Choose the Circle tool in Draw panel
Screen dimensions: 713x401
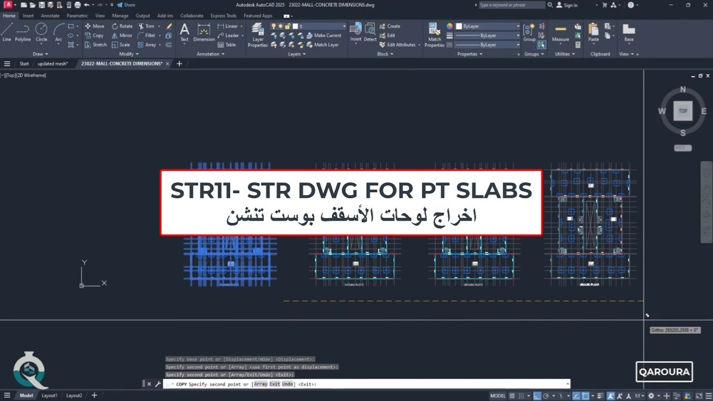click(41, 32)
